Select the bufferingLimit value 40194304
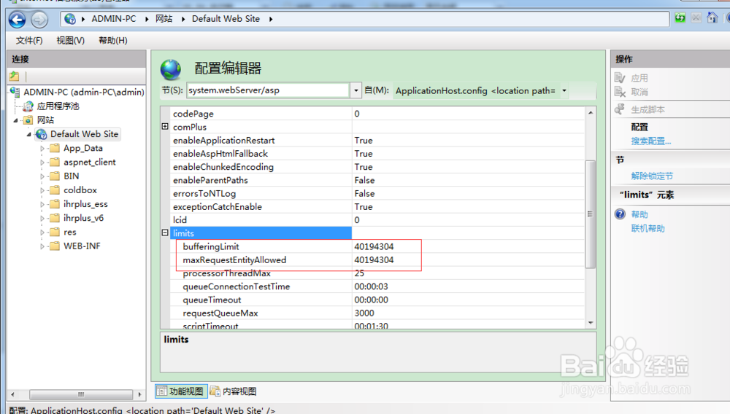The image size is (730, 414). point(374,247)
